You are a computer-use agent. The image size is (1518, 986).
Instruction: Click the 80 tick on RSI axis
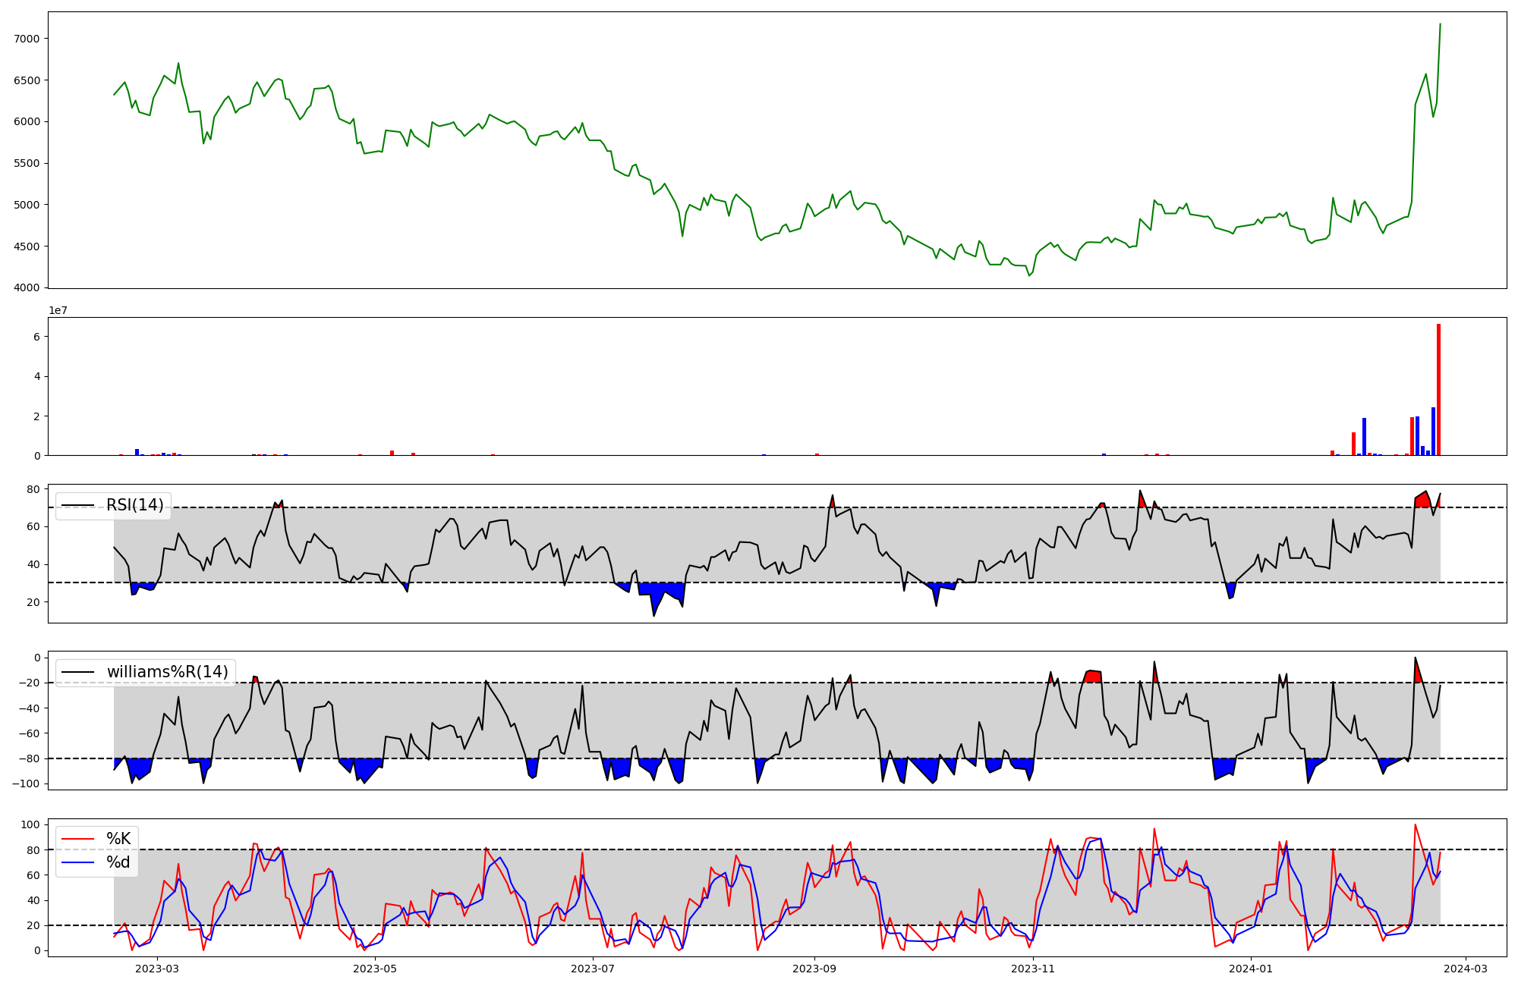pos(33,489)
